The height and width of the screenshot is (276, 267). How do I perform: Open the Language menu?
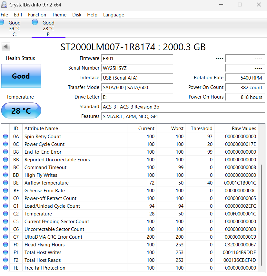click(x=114, y=15)
